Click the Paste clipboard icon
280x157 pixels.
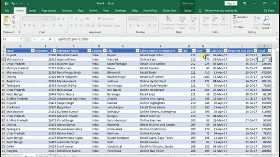coord(7,19)
